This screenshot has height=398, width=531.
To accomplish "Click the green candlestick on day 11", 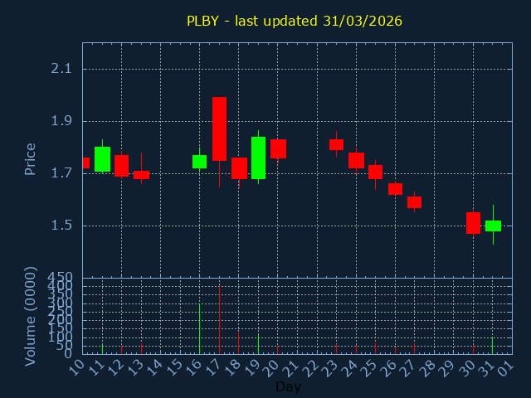I will tap(102, 159).
